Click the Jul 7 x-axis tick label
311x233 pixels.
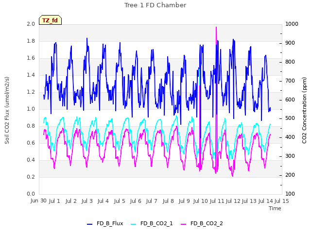pos(152,201)
